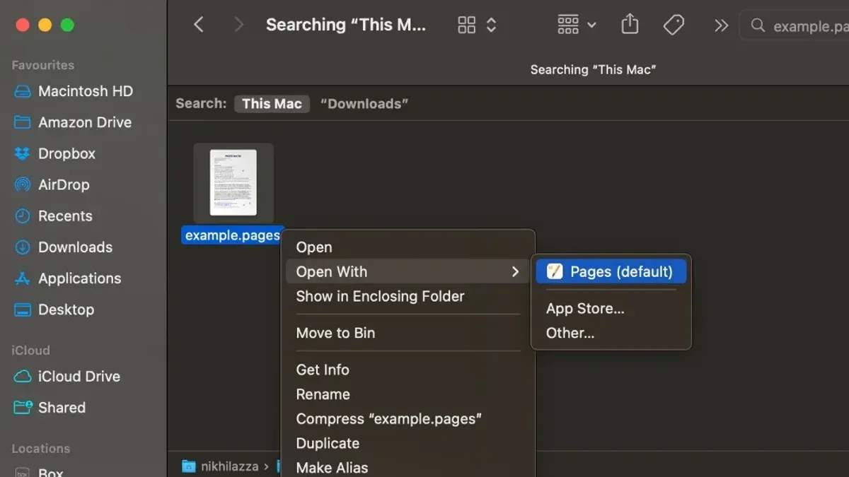Viewport: 849px width, 477px height.
Task: Switch search scope to "Downloads"
Action: pos(364,103)
